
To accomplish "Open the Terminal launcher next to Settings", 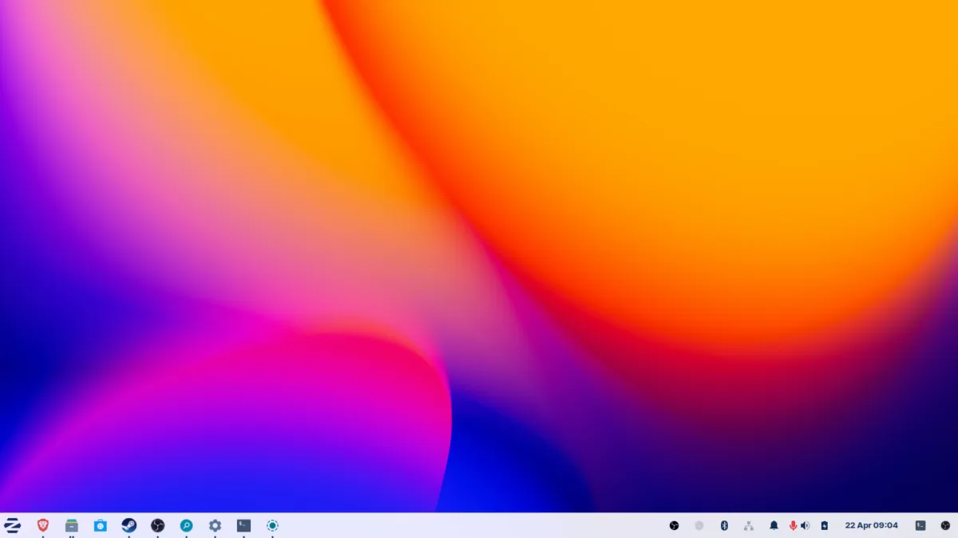I will point(243,525).
